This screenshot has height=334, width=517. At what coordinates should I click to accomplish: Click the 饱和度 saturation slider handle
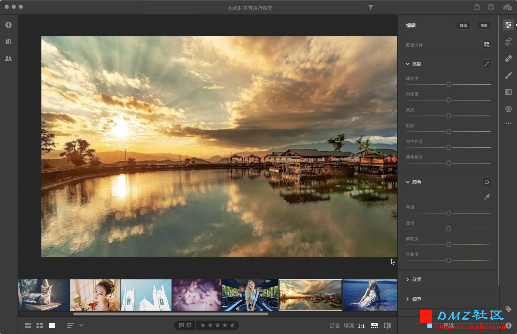(448, 260)
